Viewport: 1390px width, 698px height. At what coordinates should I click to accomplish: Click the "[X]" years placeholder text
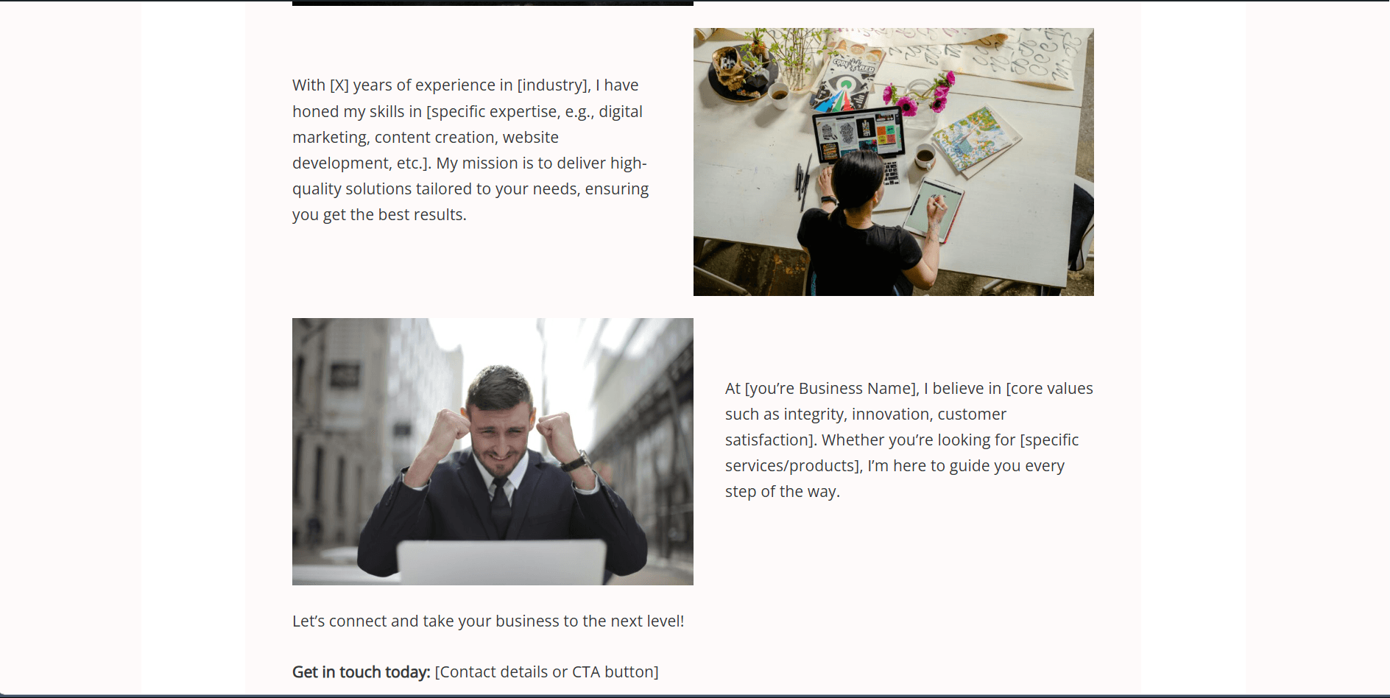(339, 85)
